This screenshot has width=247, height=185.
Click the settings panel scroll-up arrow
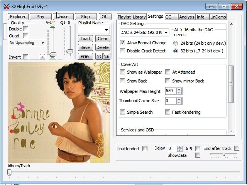[x=231, y=24]
